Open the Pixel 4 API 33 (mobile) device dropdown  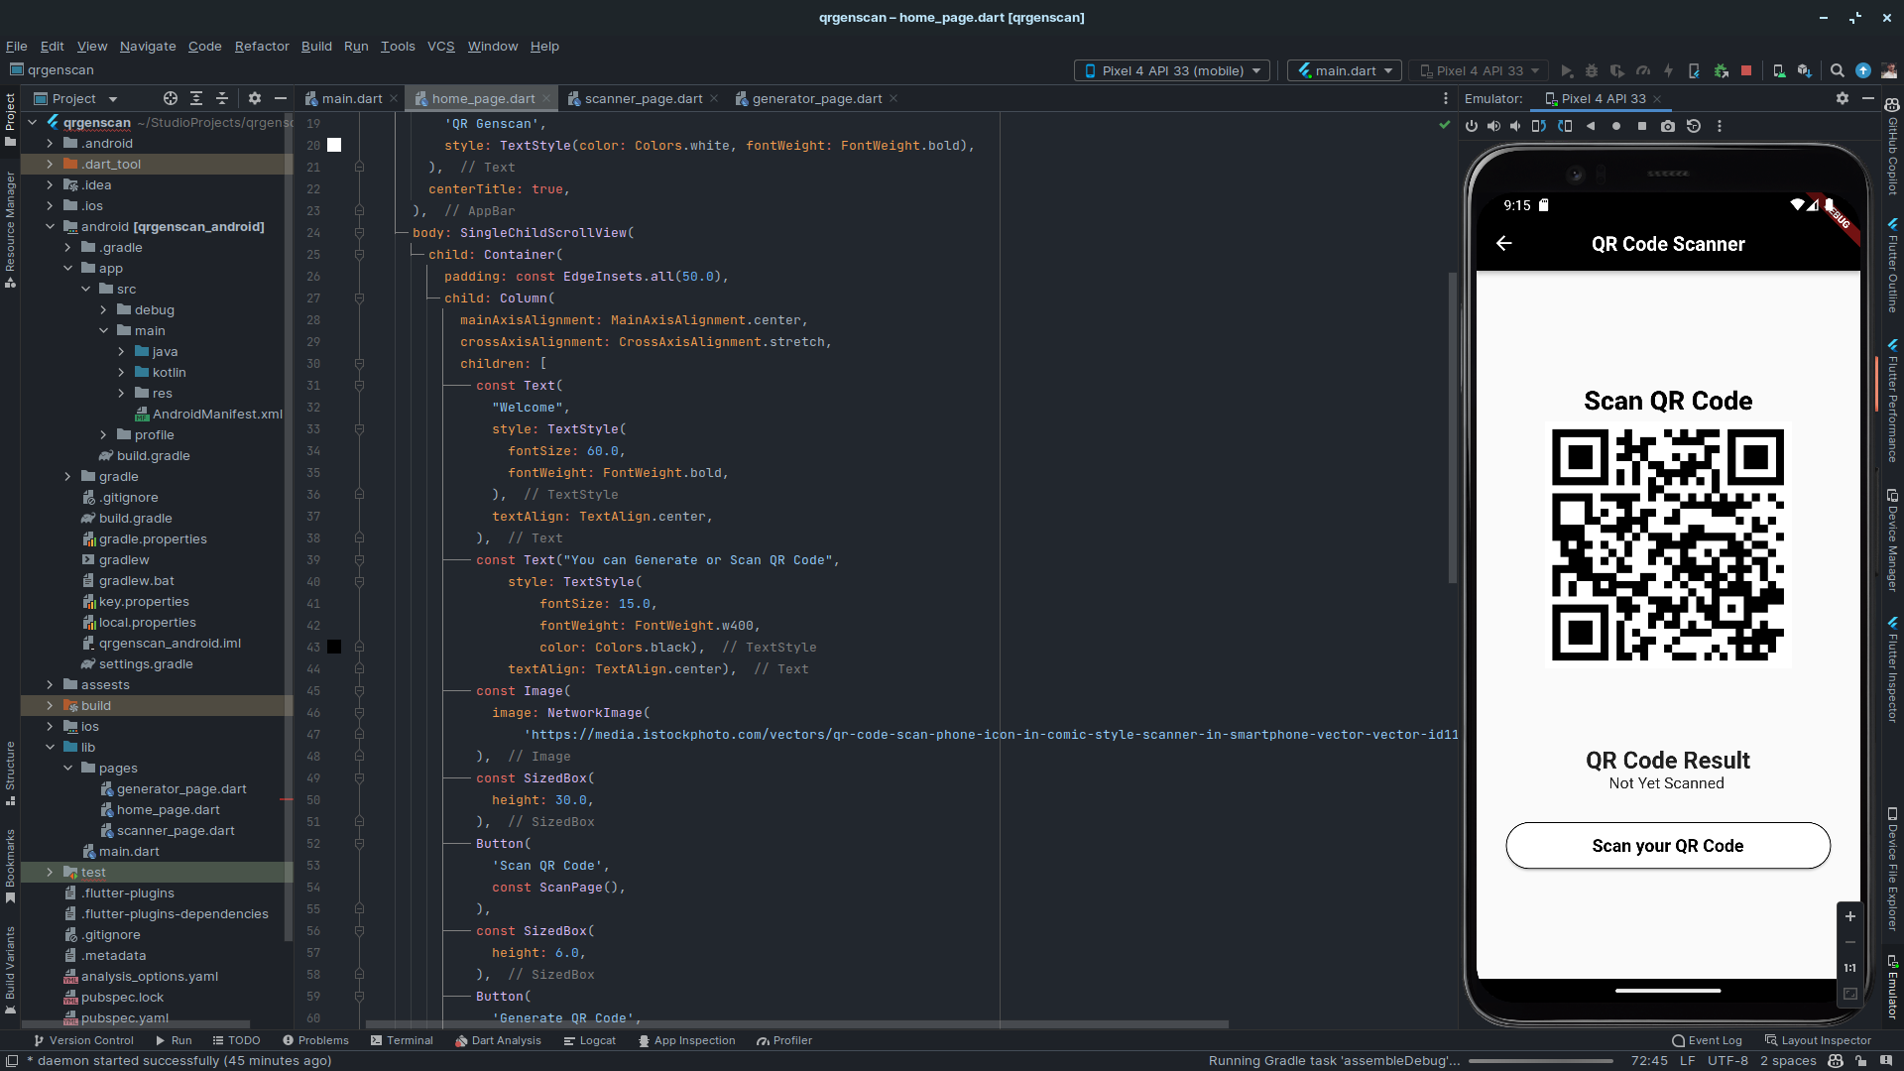pos(1172,70)
